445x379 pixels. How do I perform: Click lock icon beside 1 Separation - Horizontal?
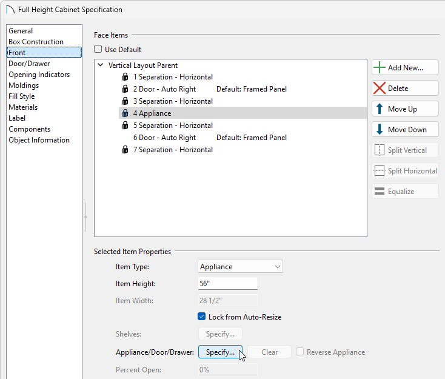pyautogui.click(x=125, y=77)
